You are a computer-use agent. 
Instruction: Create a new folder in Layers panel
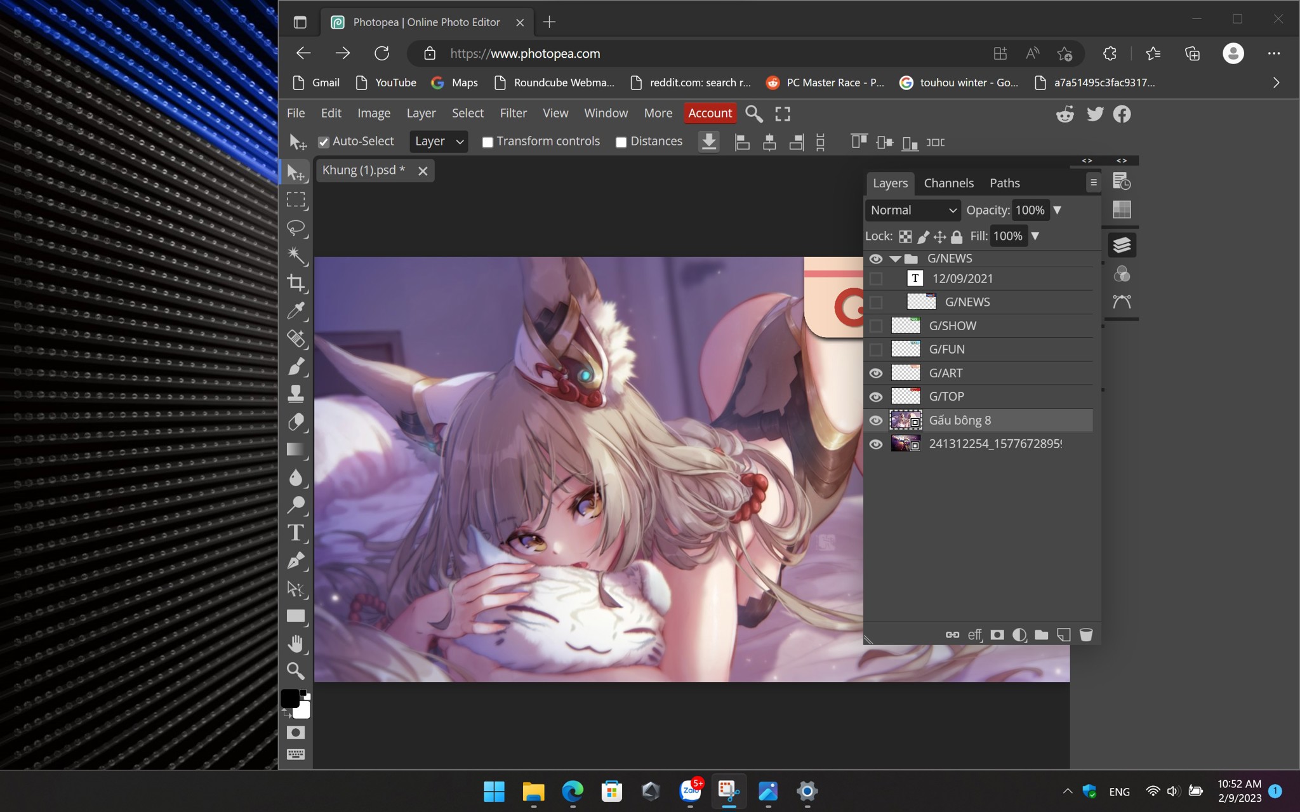(x=1041, y=634)
